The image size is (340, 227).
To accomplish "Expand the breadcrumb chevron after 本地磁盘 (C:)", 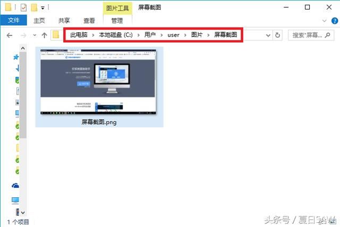I will pos(139,35).
